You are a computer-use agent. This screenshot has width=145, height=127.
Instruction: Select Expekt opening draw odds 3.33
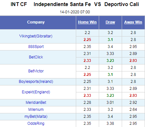[x=110, y=89]
